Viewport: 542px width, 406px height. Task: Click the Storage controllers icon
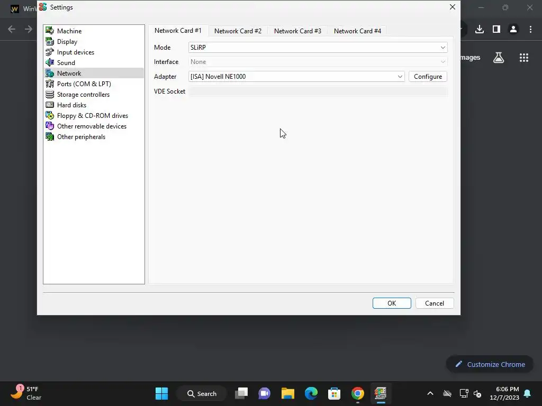pyautogui.click(x=50, y=94)
